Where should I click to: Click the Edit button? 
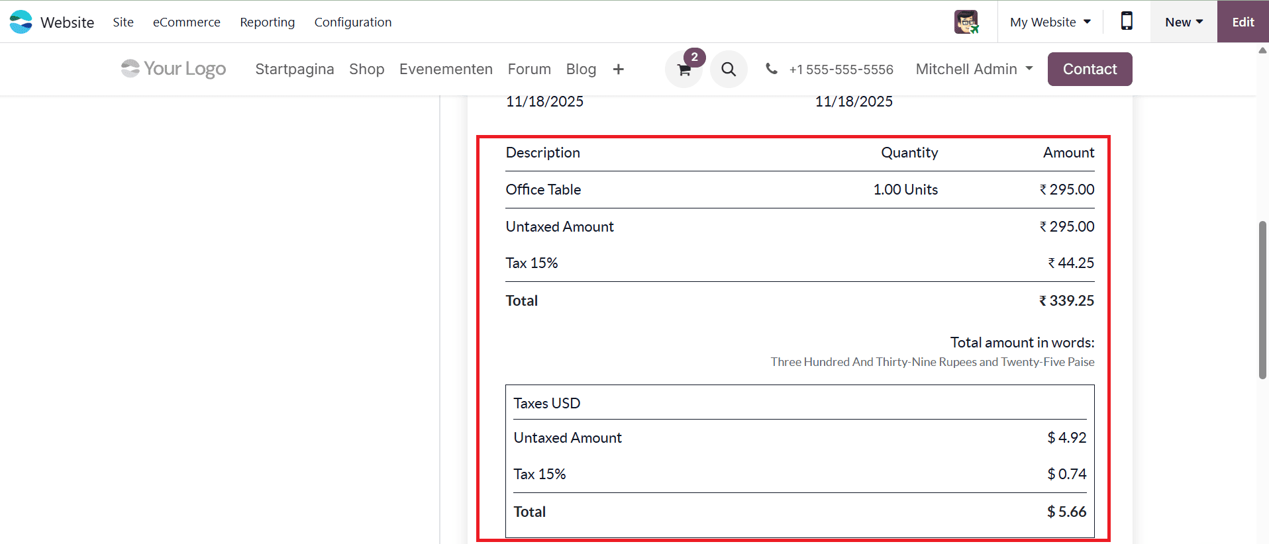pos(1243,21)
